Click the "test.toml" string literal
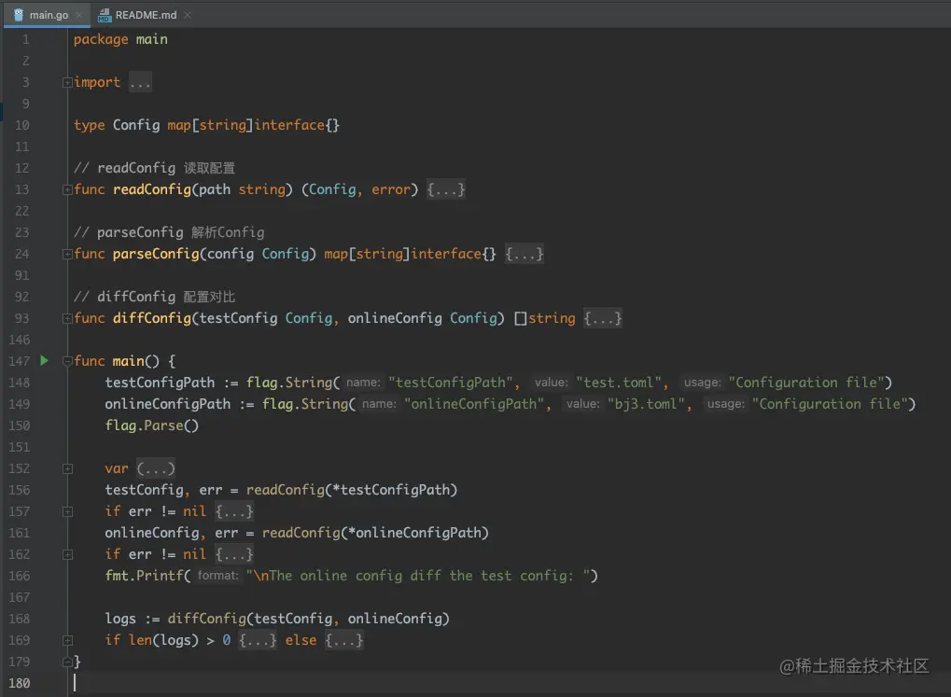The width and height of the screenshot is (951, 697). [618, 383]
